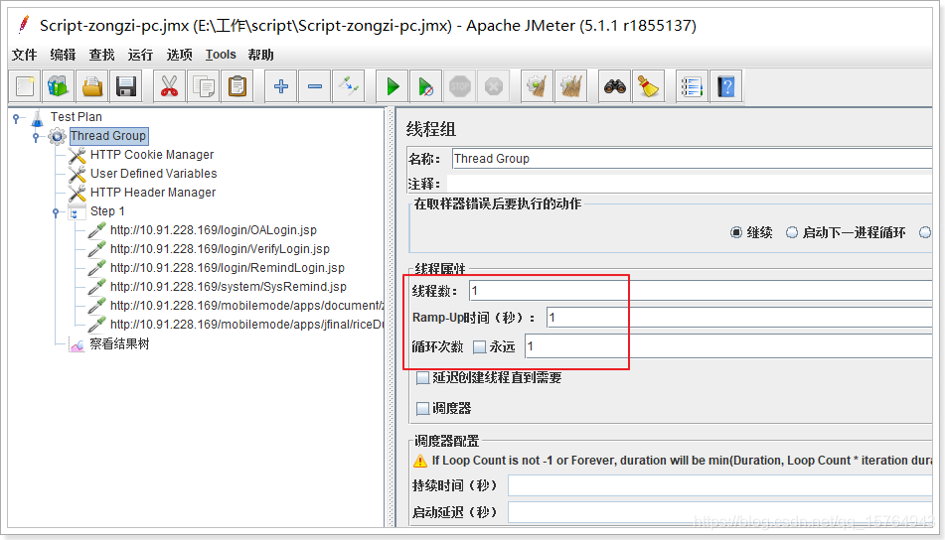Image resolution: width=945 pixels, height=540 pixels.
Task: Open Search with the binoculars icon
Action: click(x=615, y=86)
